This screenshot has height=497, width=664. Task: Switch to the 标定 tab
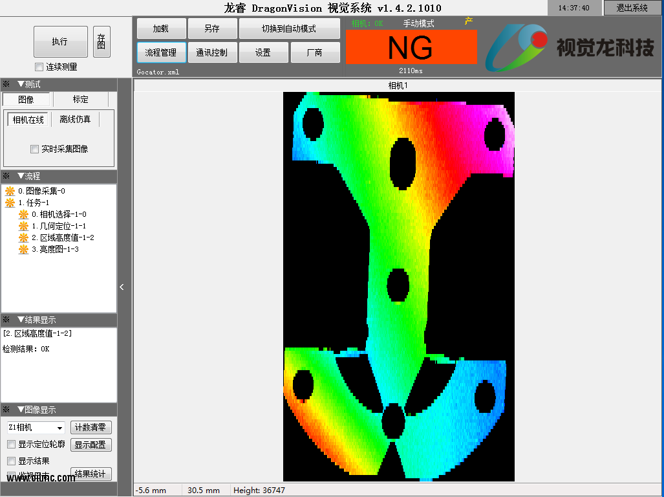(81, 100)
